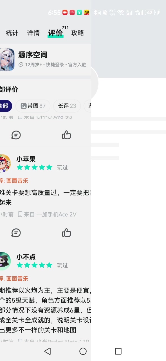Tap thumbs-up icon below the OPPO A96 review
166x361 pixels.
66,135
